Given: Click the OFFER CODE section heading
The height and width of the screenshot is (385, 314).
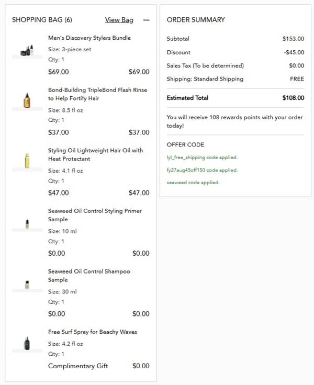Looking at the screenshot, I should pos(185,144).
